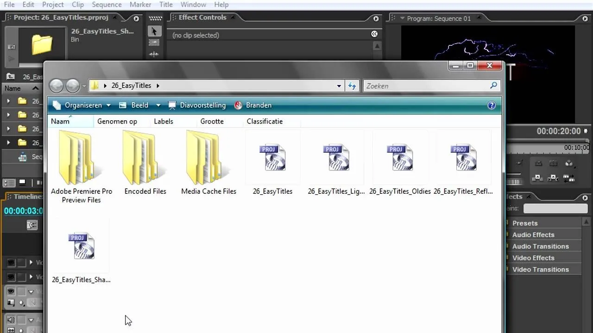Select the 26_EasyTitles_Sha... project file
This screenshot has width=593, height=333.
[x=81, y=251]
